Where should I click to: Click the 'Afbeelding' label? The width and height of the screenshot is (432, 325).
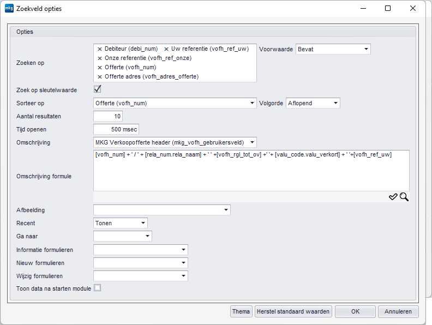[31, 210]
